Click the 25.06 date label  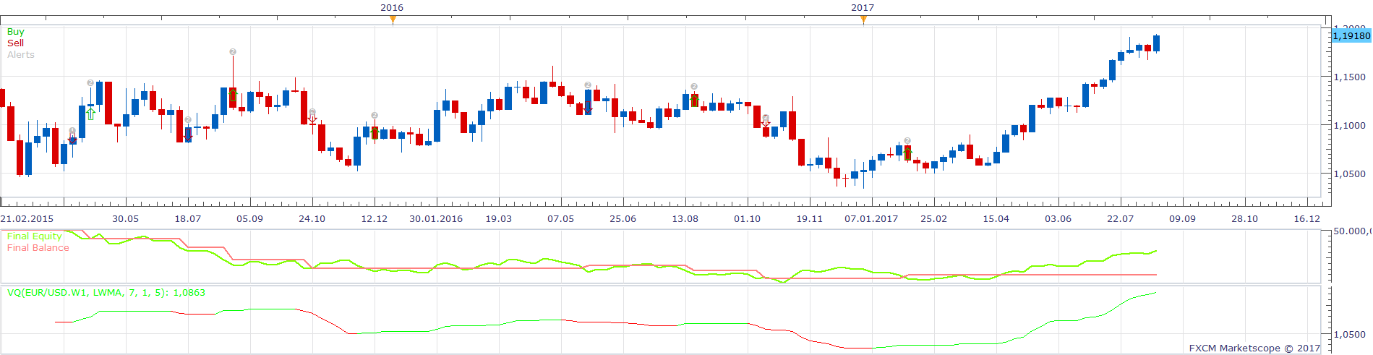pos(623,218)
